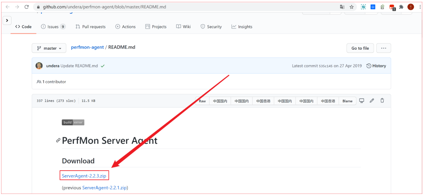423x195 pixels.
Task: Click the undera user avatar
Action: (x=39, y=66)
